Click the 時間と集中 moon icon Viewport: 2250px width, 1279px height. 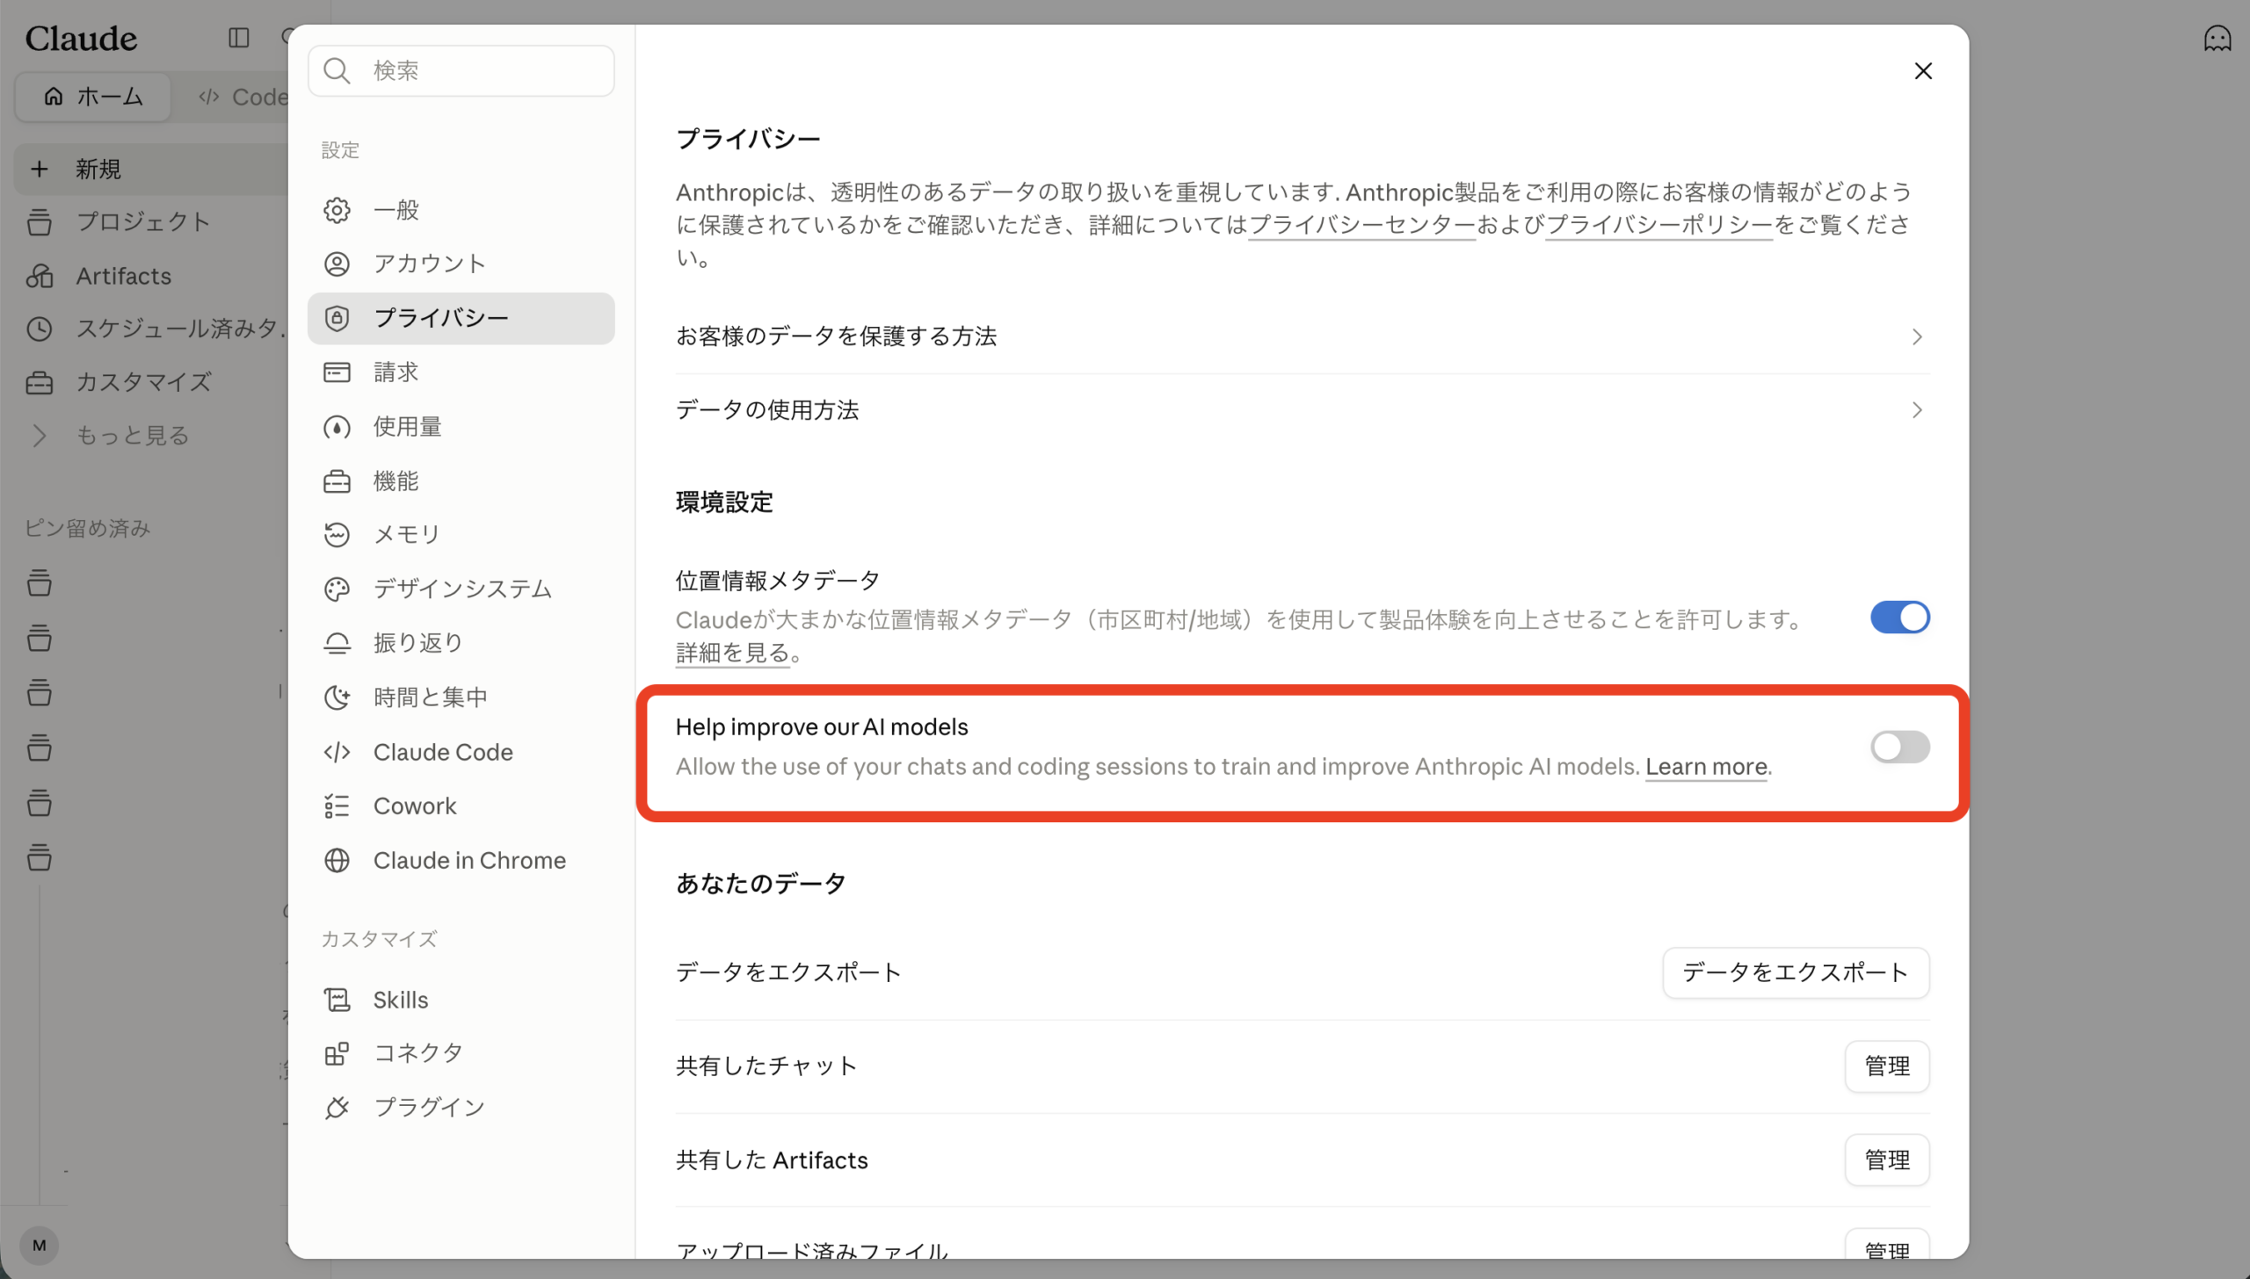(x=337, y=698)
